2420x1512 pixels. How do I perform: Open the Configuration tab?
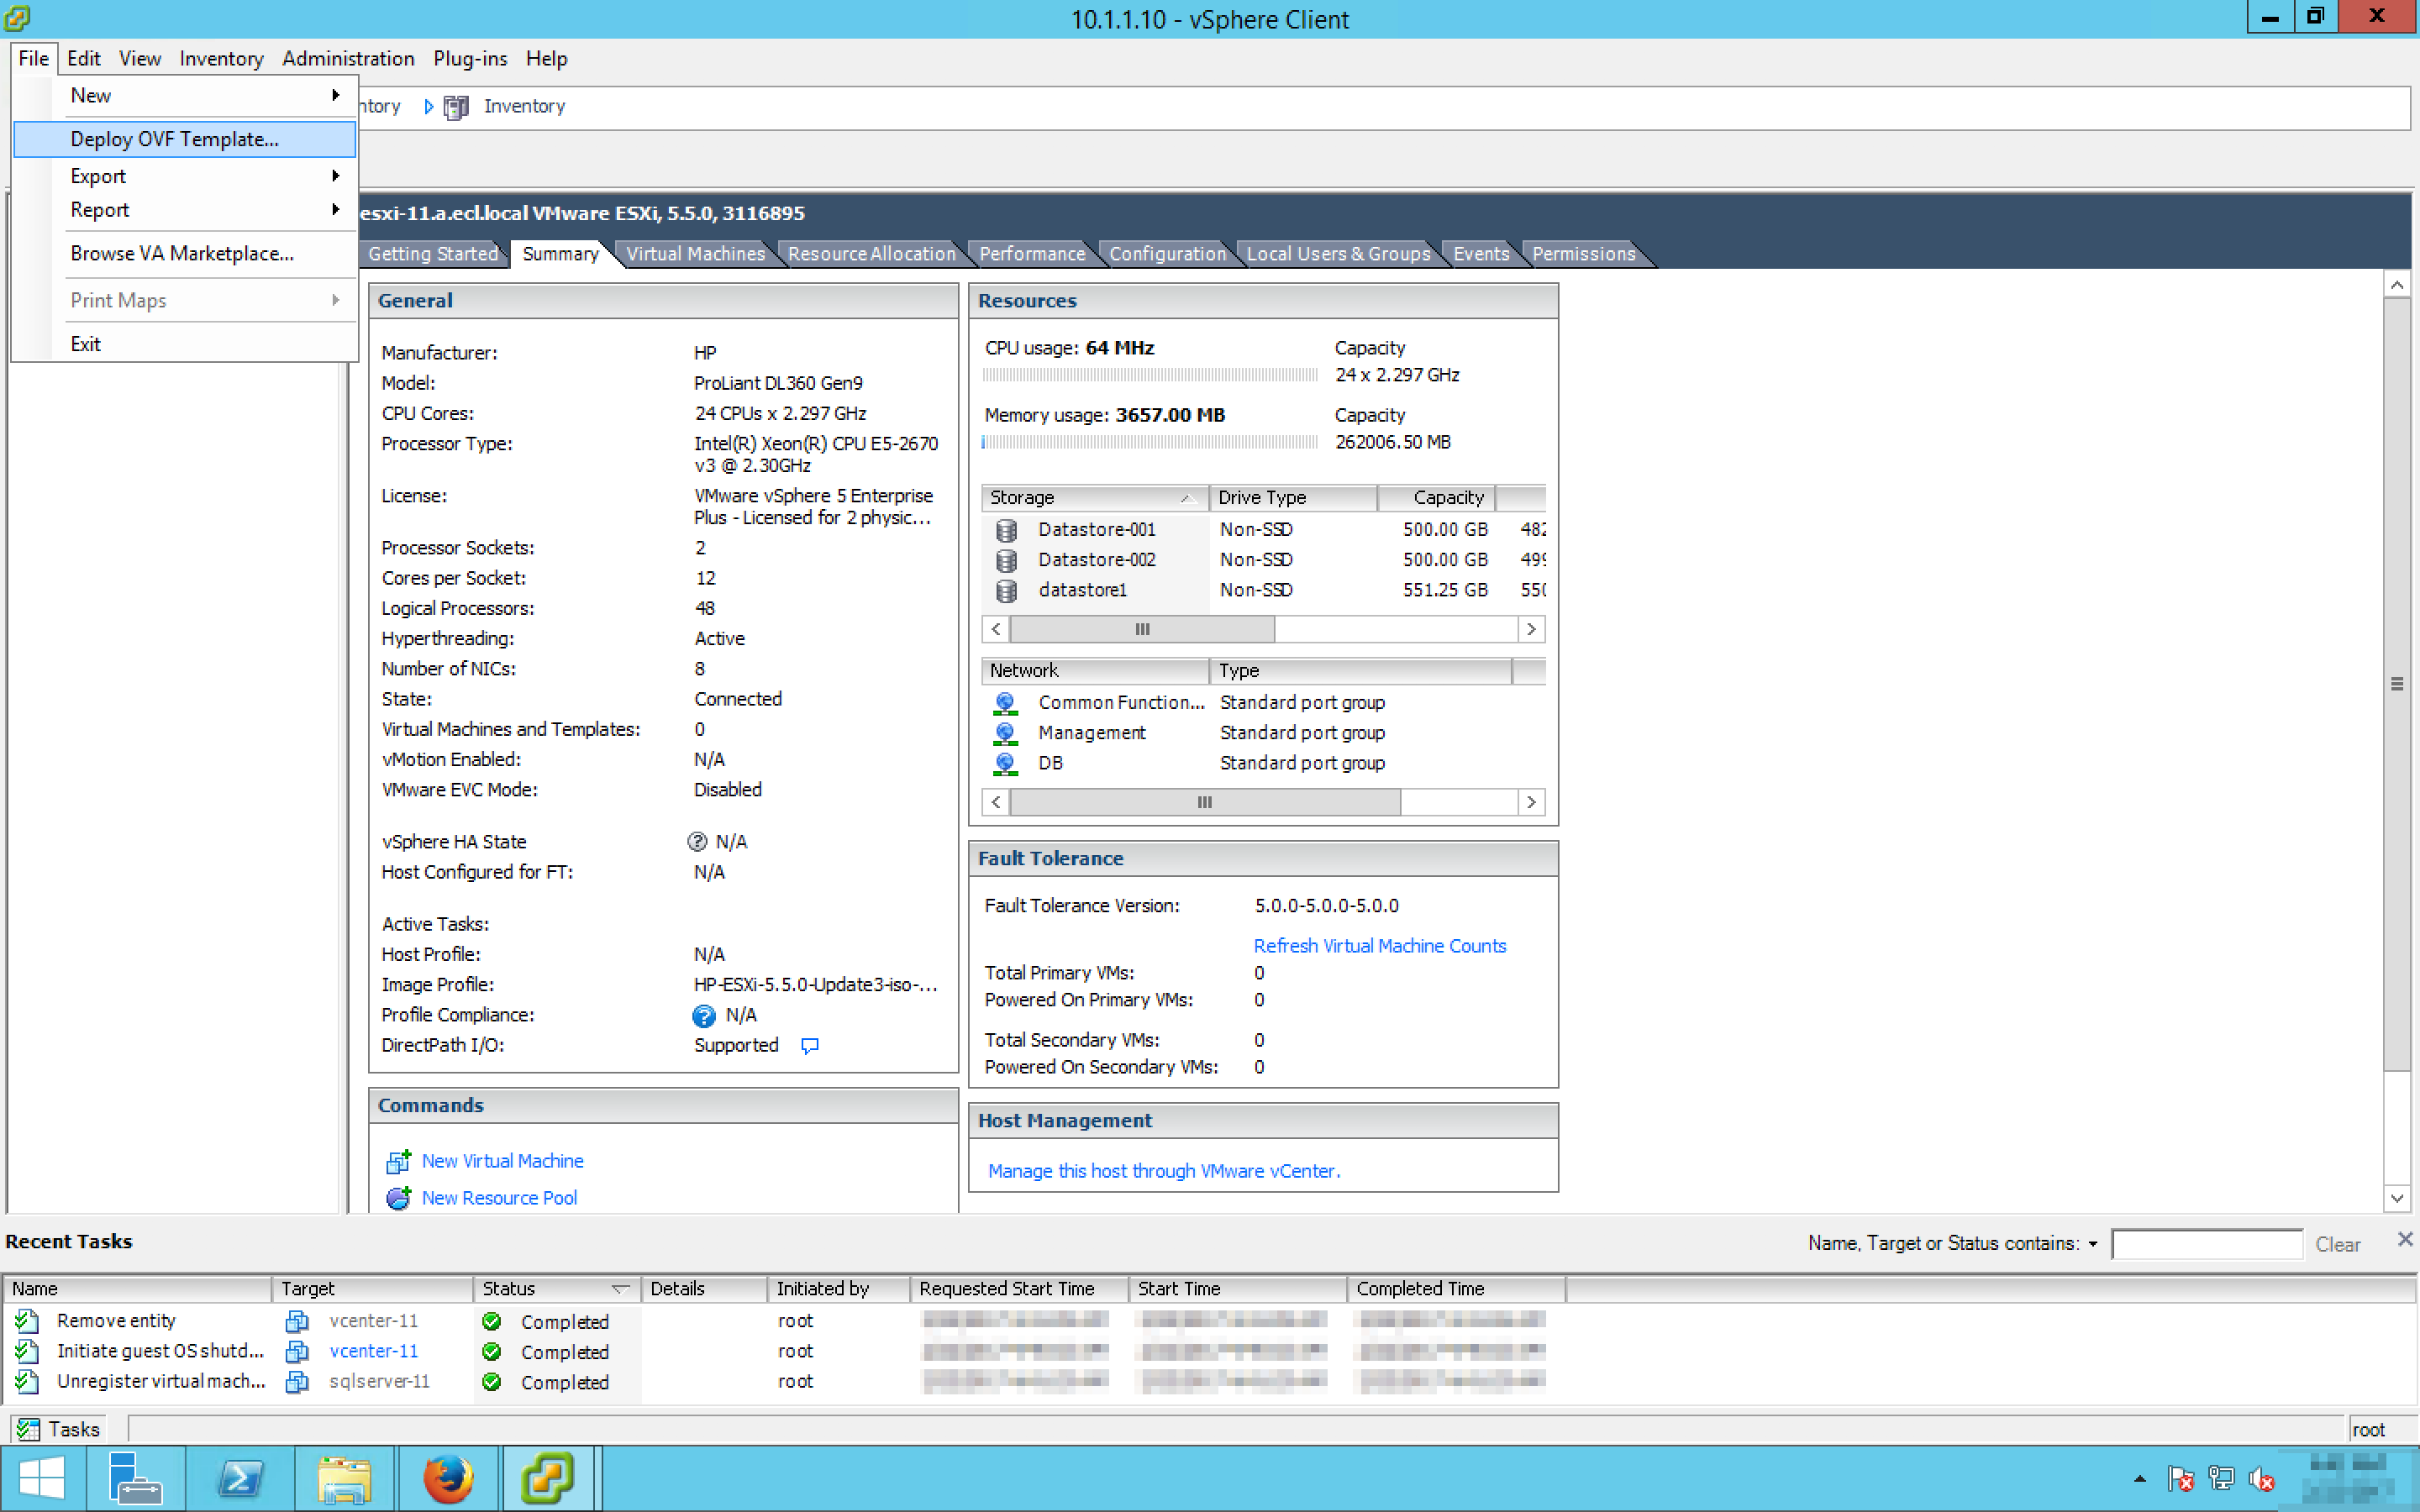pos(1167,254)
